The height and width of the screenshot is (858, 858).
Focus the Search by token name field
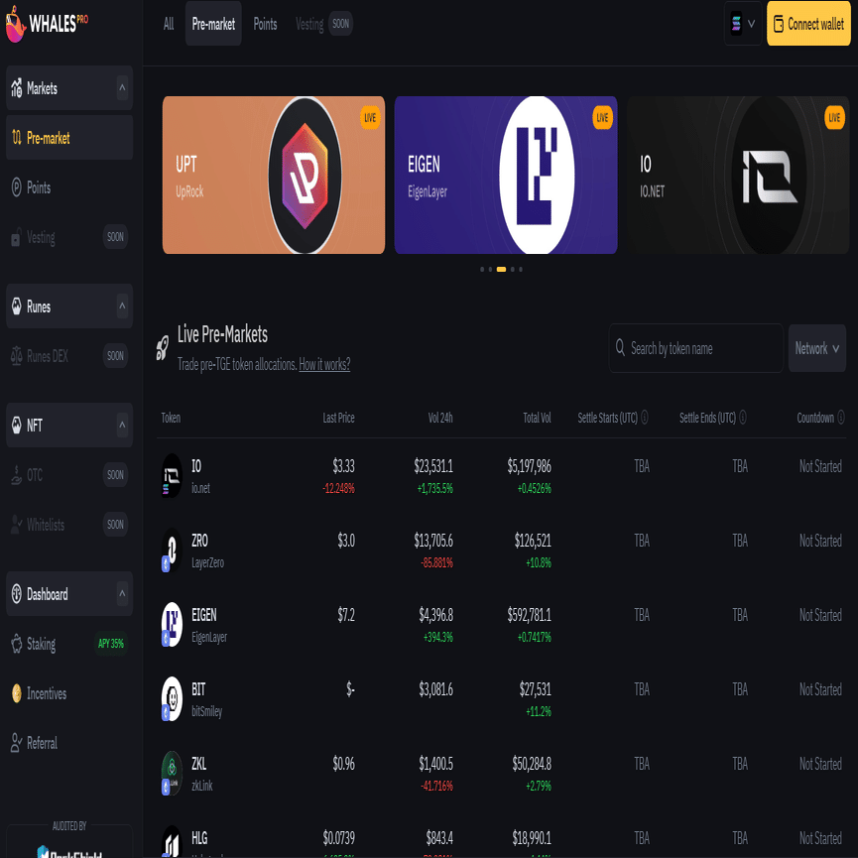tap(696, 348)
